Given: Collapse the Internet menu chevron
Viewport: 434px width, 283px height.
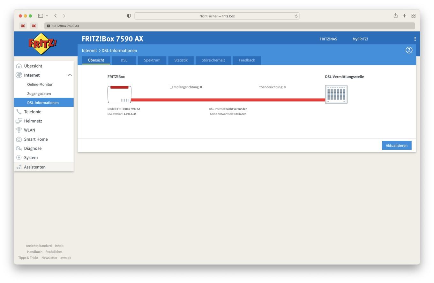Looking at the screenshot, I should (70, 75).
